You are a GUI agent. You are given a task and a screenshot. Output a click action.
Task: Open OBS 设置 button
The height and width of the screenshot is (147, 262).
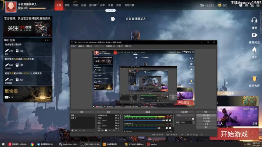(206, 124)
